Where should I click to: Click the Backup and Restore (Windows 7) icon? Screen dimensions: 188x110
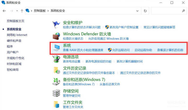pyautogui.click(x=56, y=82)
